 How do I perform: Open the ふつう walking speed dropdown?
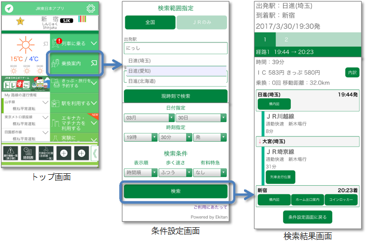coord(175,173)
